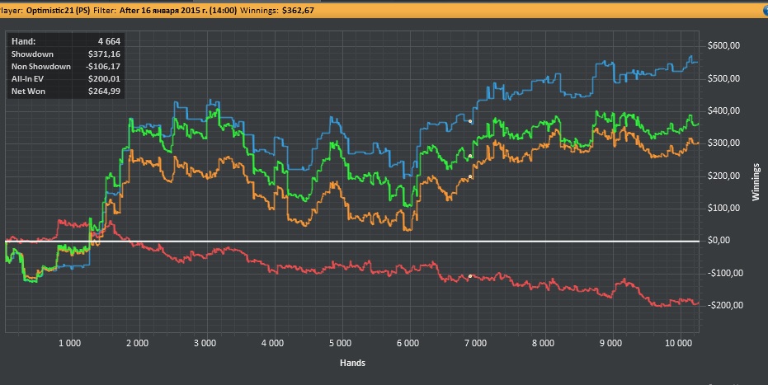This screenshot has width=768, height=385.
Task: Click the hover marker on the green net won line
Action: pyautogui.click(x=470, y=156)
